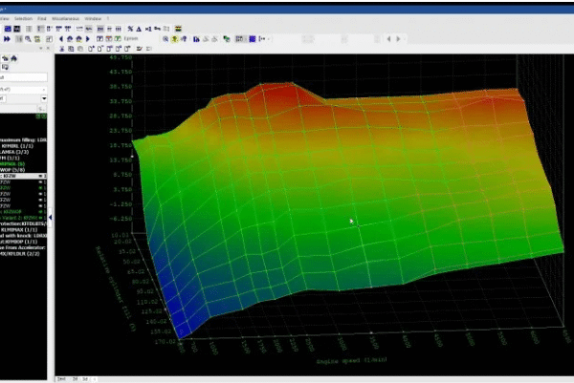
Task: Click the up arrow icon next to left arrow
Action: click(x=70, y=39)
